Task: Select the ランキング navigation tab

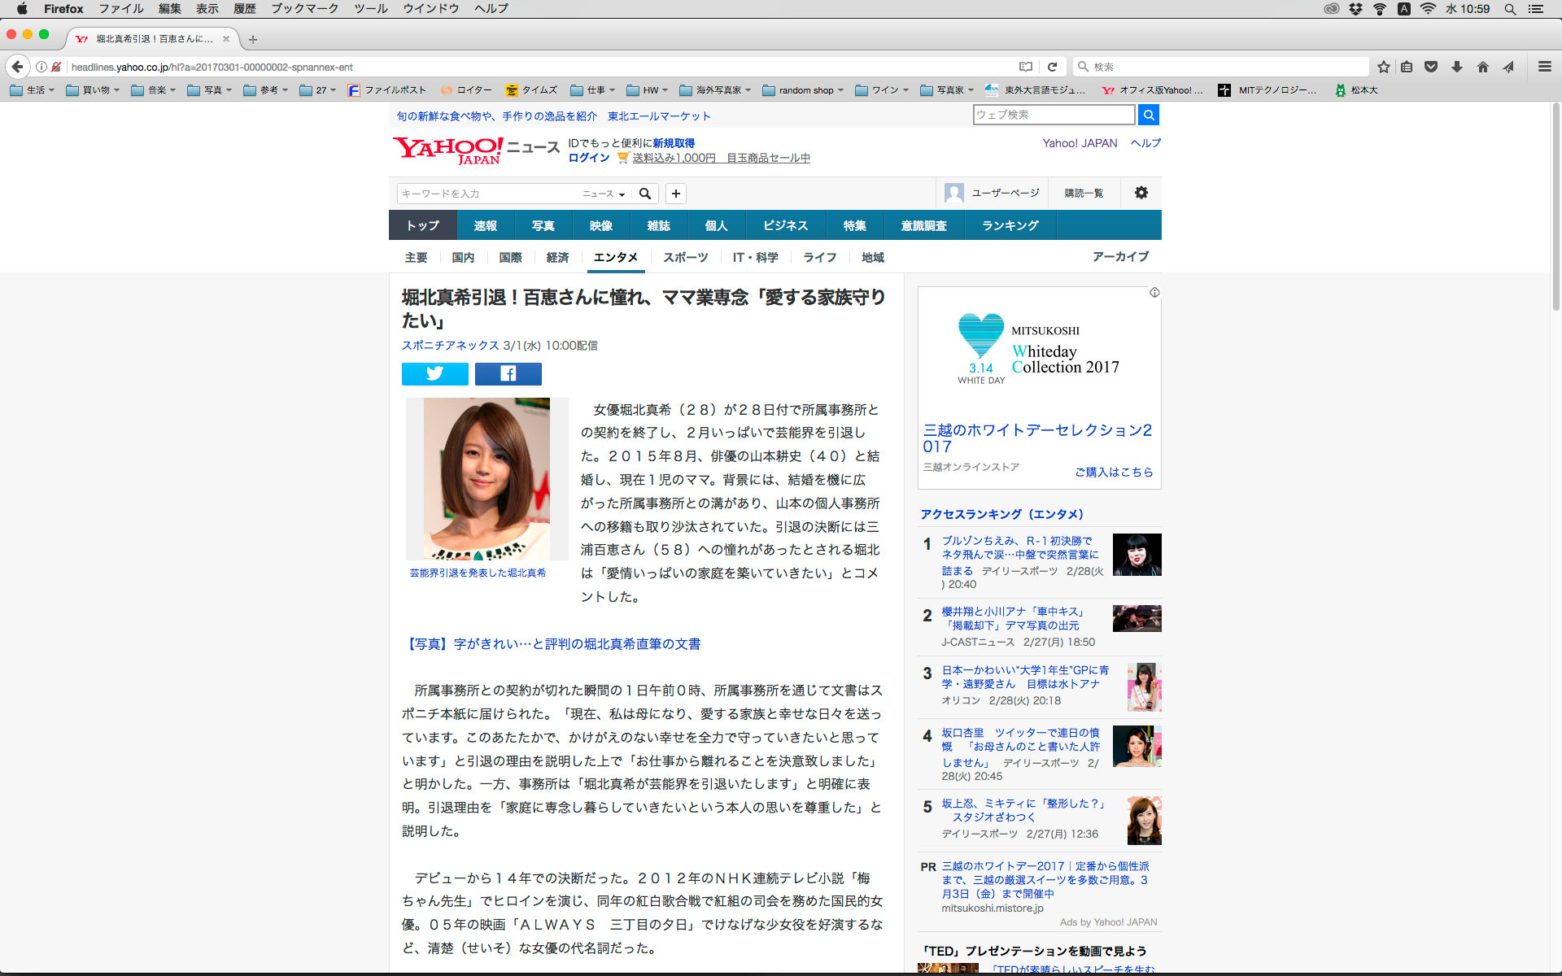Action: coord(1010,225)
